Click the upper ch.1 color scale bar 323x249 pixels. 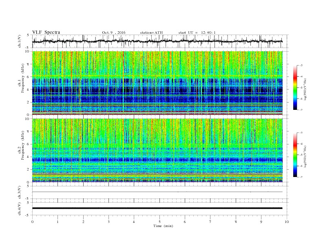295,88
